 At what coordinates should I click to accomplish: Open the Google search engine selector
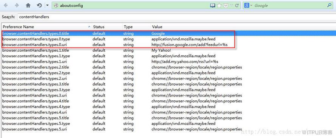coord(248,6)
